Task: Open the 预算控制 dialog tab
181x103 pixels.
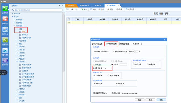Action: (136, 44)
